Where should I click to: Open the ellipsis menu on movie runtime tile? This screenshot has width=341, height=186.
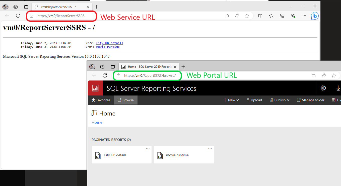click(210, 148)
